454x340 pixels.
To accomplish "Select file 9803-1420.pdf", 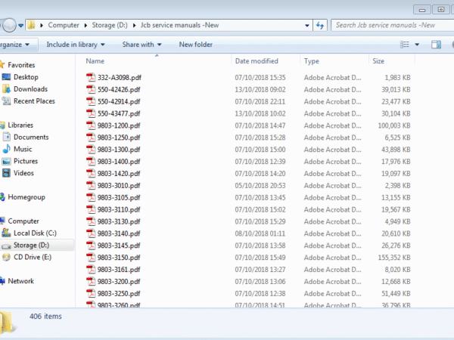I will (119, 174).
